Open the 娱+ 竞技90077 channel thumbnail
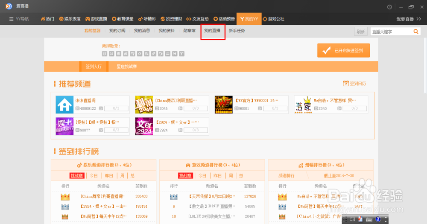 point(64,126)
